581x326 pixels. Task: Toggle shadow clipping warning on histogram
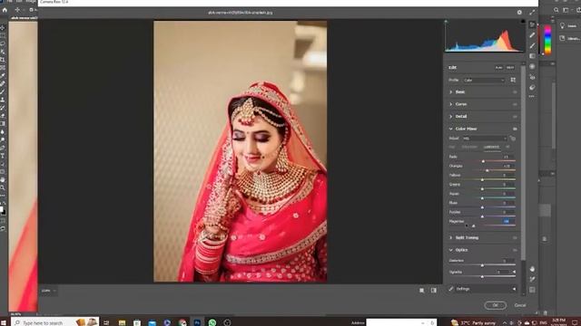click(446, 22)
